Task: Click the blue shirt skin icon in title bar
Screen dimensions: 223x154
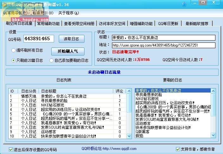Action: click(184, 4)
